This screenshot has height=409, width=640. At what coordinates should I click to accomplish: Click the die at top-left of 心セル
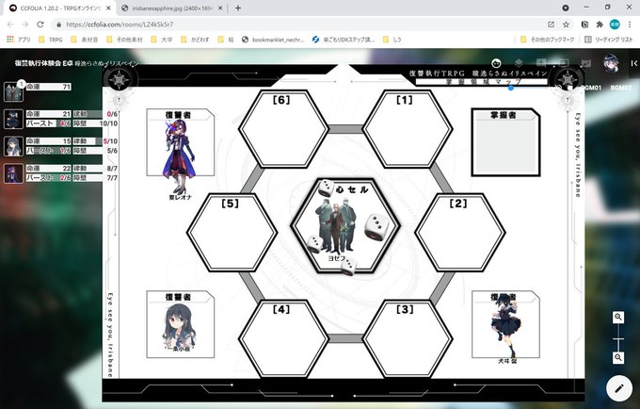326,188
